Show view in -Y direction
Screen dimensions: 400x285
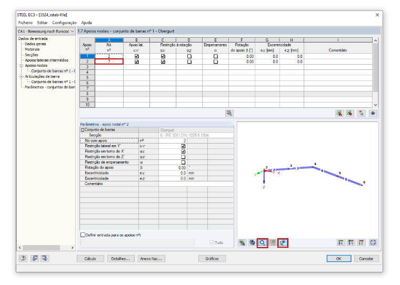tap(351, 242)
